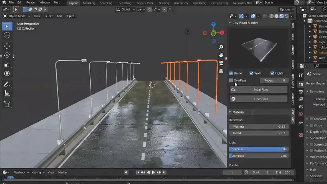Screen dimensions: 327x184
Task: Select the Rotate tool
Action: click(7, 55)
